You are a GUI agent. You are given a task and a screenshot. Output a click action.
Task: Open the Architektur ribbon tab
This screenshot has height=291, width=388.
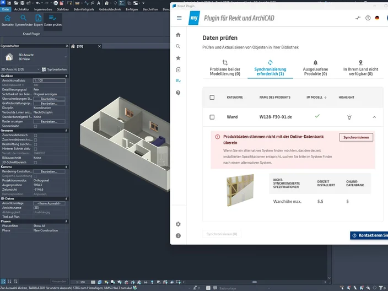tap(22, 9)
